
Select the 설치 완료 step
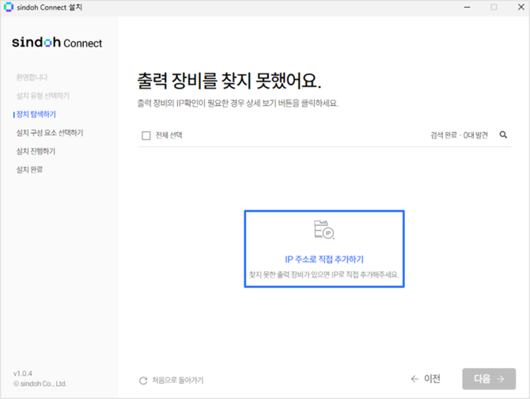click(x=29, y=169)
